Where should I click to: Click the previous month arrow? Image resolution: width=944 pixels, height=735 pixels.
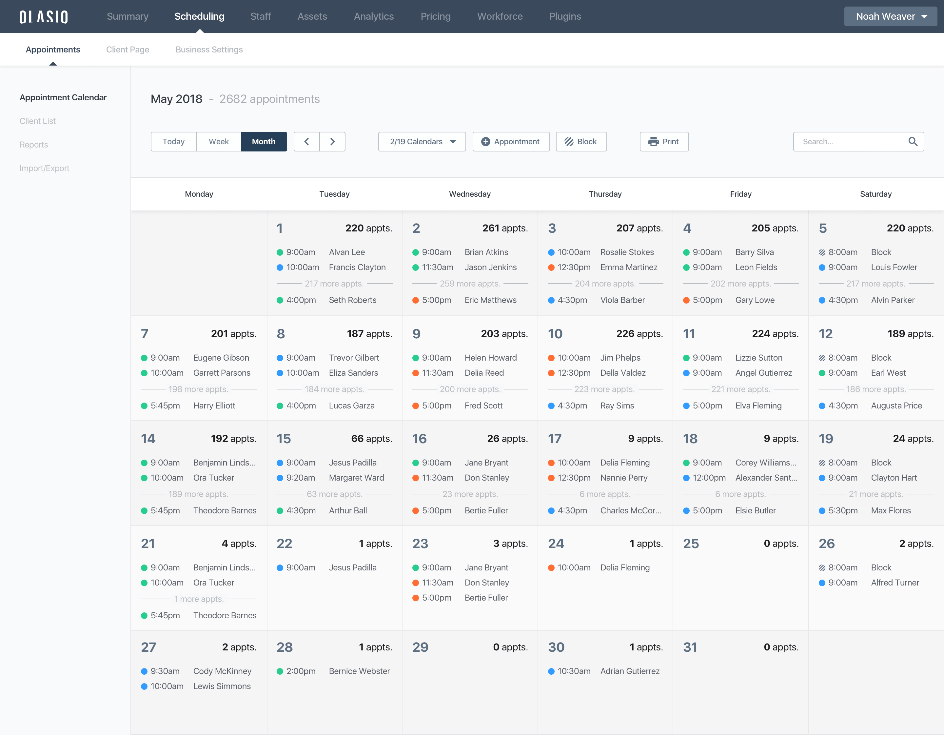306,141
